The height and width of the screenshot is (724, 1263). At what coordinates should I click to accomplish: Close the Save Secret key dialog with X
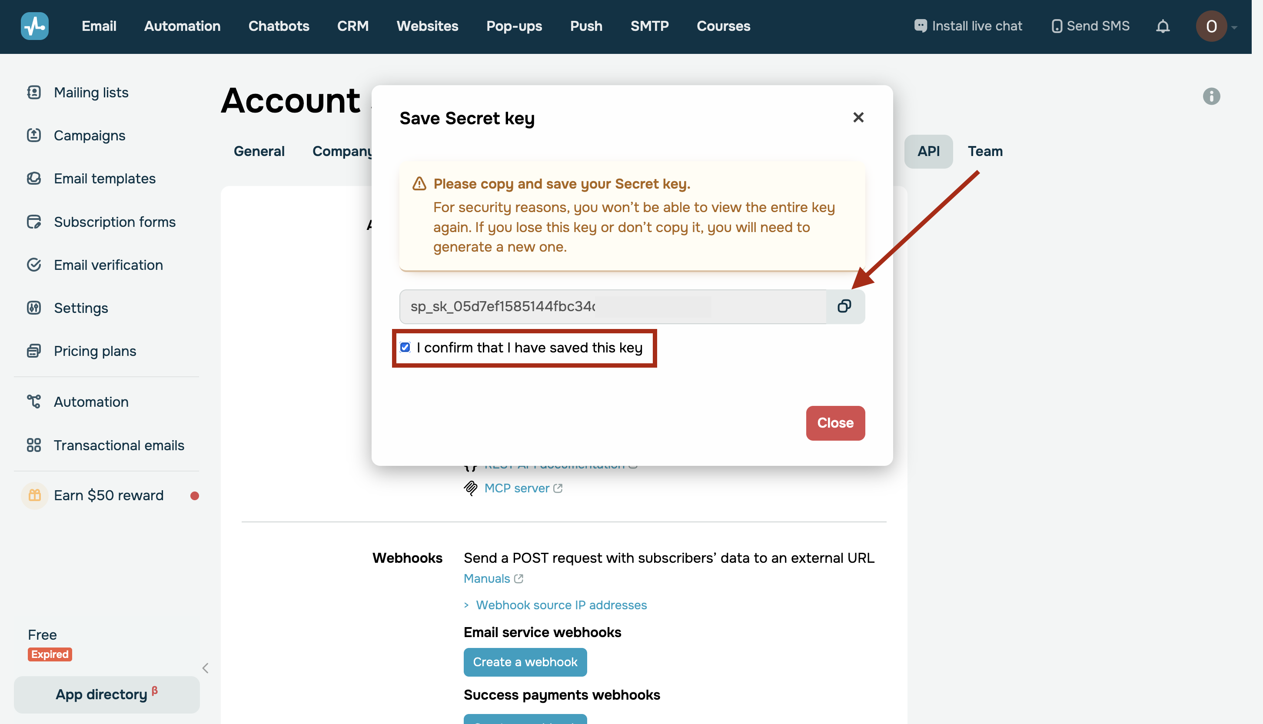tap(858, 117)
